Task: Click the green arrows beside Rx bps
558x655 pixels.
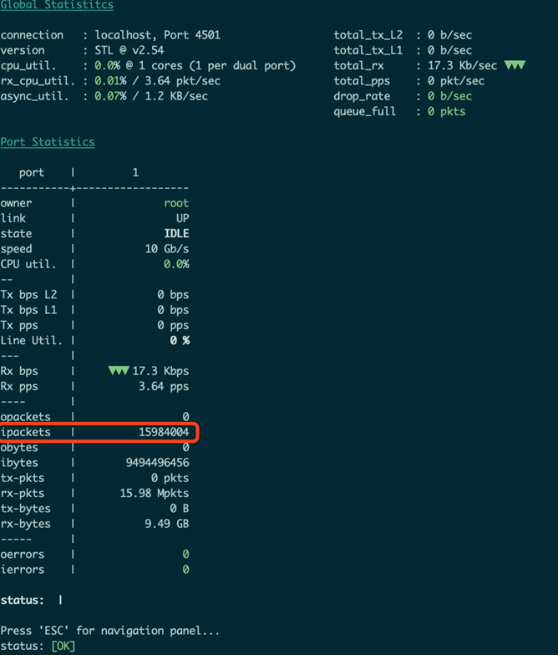Action: pos(119,371)
